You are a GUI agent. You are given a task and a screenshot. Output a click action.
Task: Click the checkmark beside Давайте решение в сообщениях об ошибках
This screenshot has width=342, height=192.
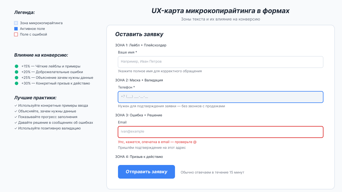(x=15, y=122)
